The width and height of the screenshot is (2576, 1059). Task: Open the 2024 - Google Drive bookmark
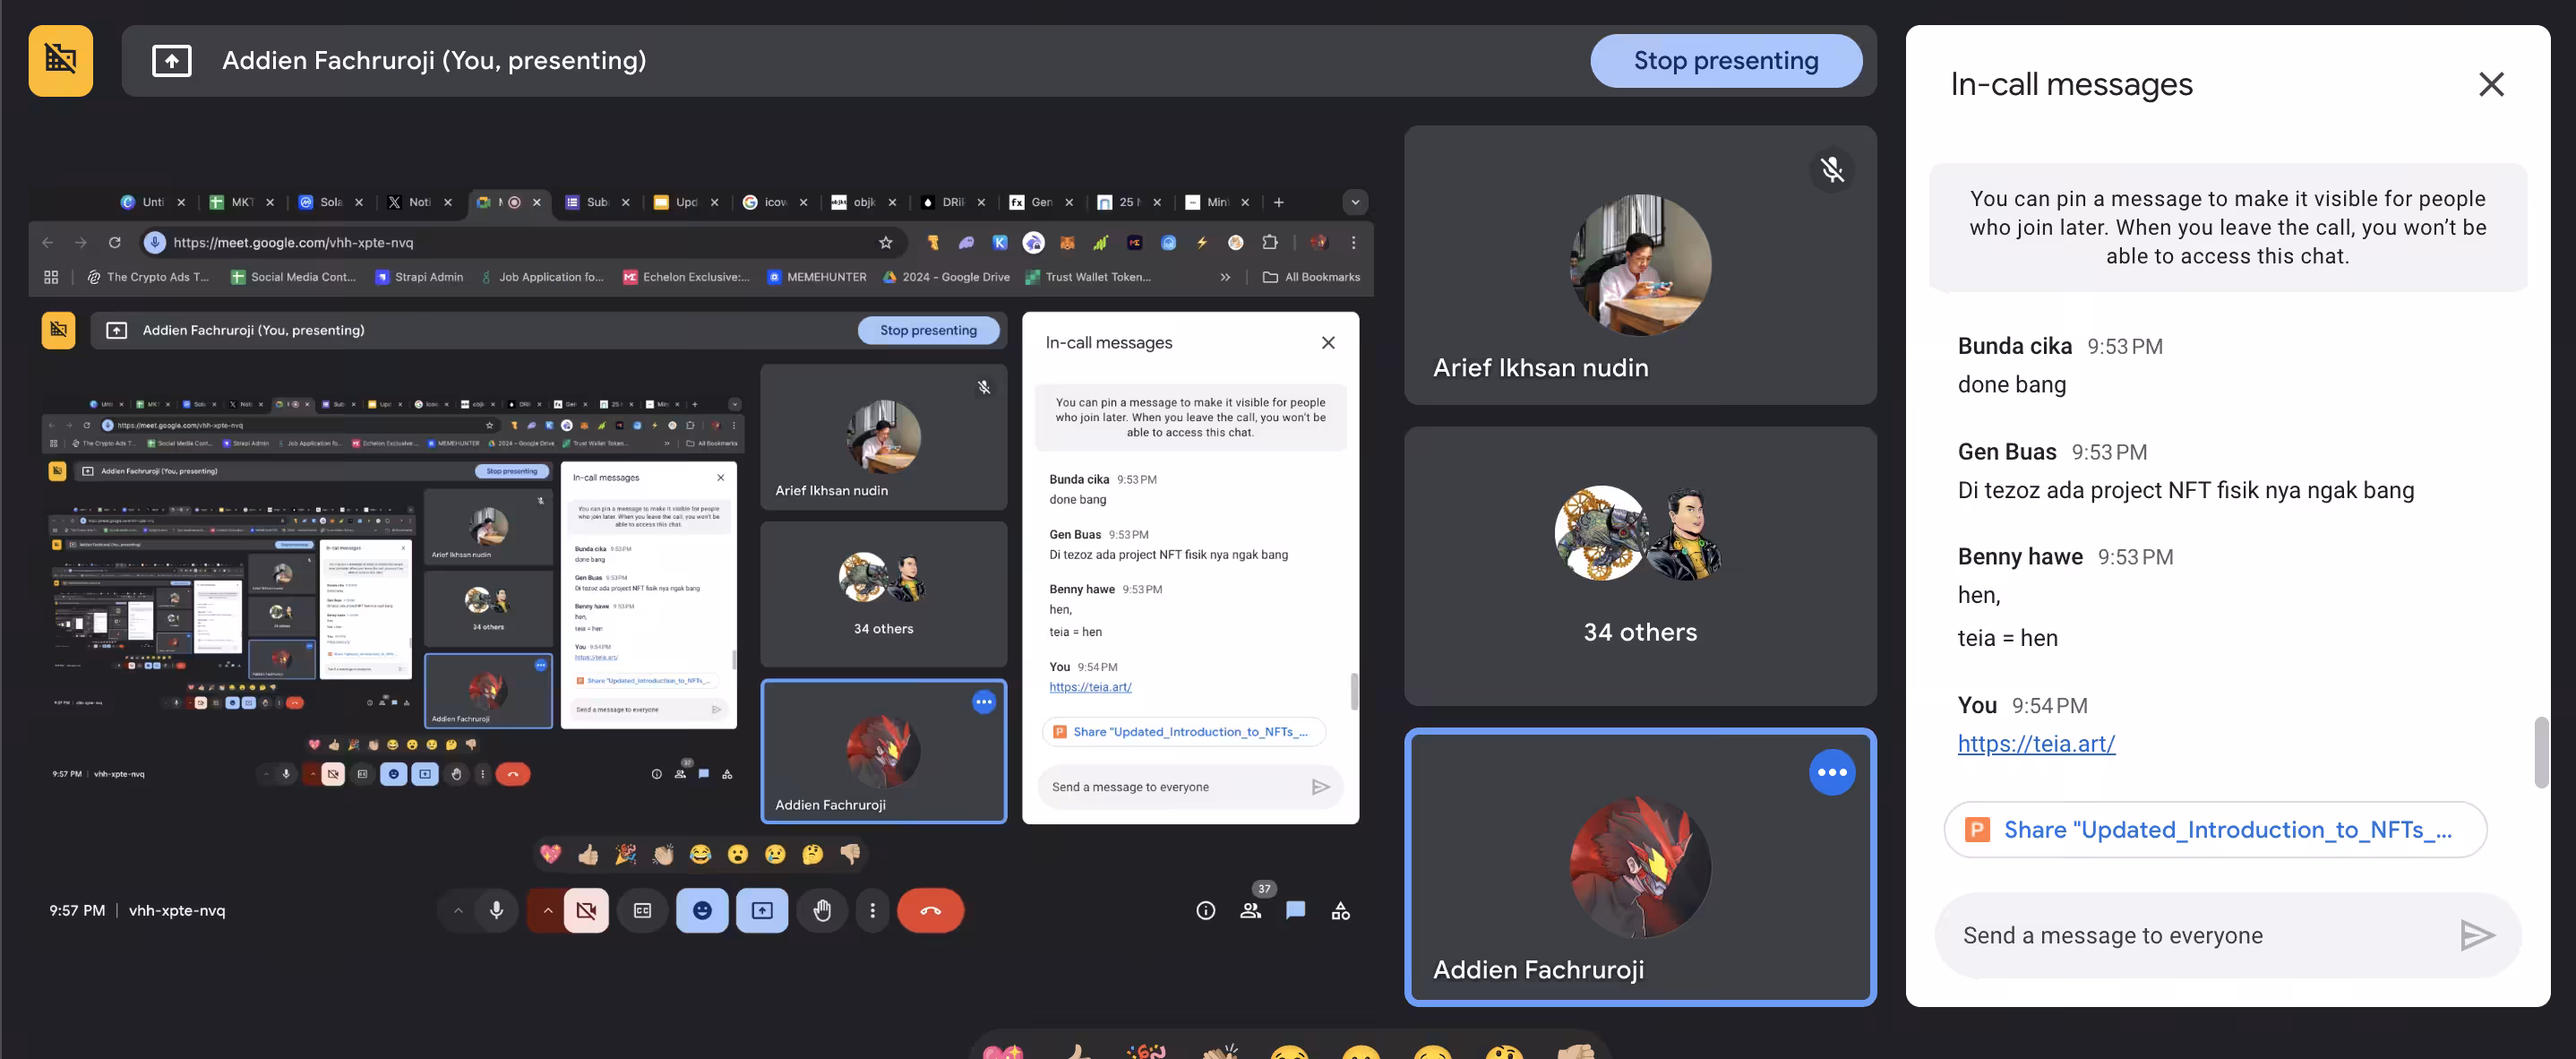pos(946,277)
